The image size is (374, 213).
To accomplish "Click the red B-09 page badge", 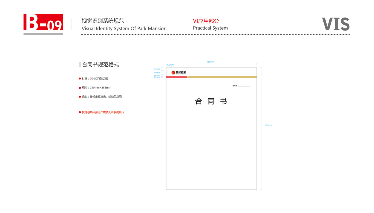I will pos(43,22).
